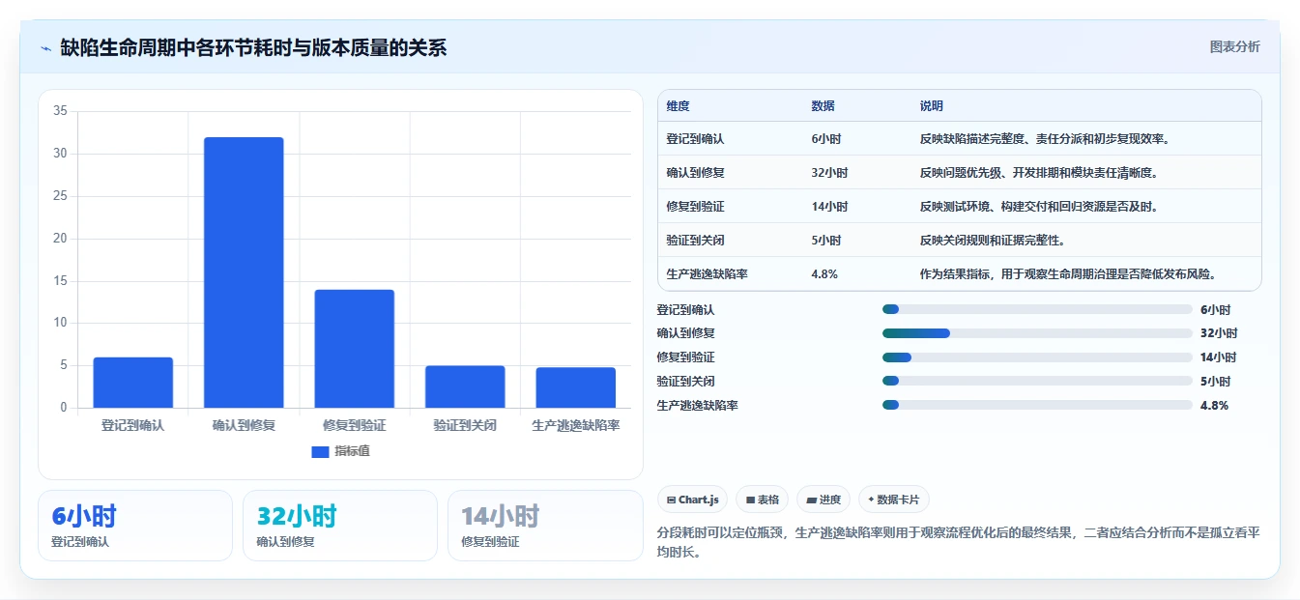Click the 验证到关闭 bar in chart
The height and width of the screenshot is (600, 1300).
[465, 386]
